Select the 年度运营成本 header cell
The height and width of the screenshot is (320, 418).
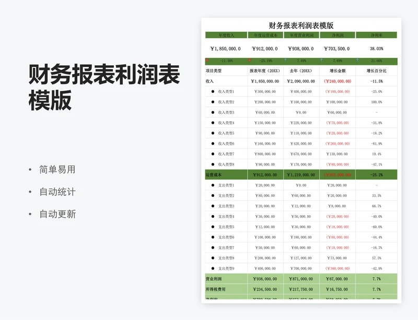tap(265, 35)
